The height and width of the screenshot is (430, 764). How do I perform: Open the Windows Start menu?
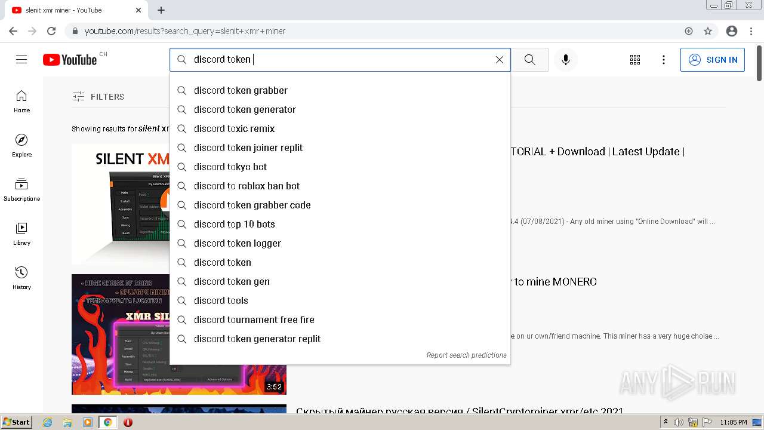click(16, 422)
